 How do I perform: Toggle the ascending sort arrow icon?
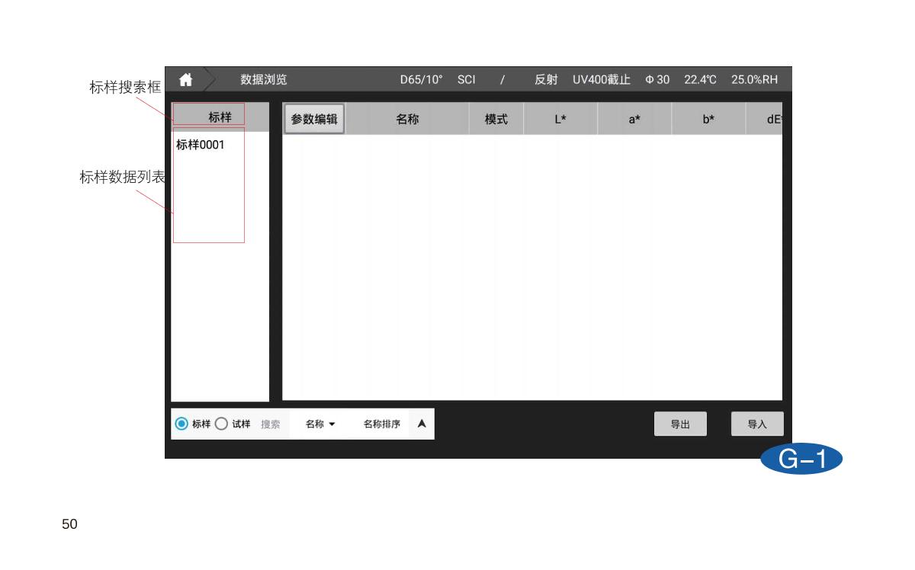(421, 424)
